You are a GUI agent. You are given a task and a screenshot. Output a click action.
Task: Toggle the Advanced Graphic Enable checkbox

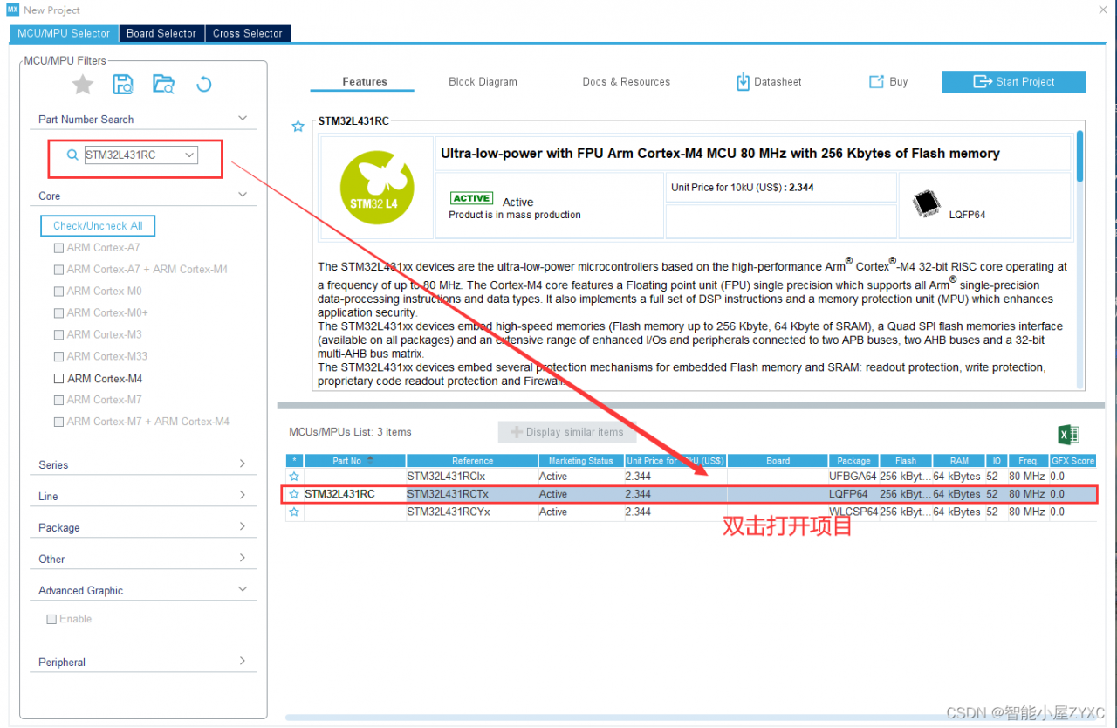click(51, 619)
